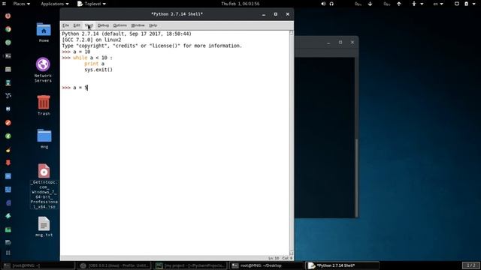Open show applications grid in dock
This screenshot has height=270, width=481.
8,253
